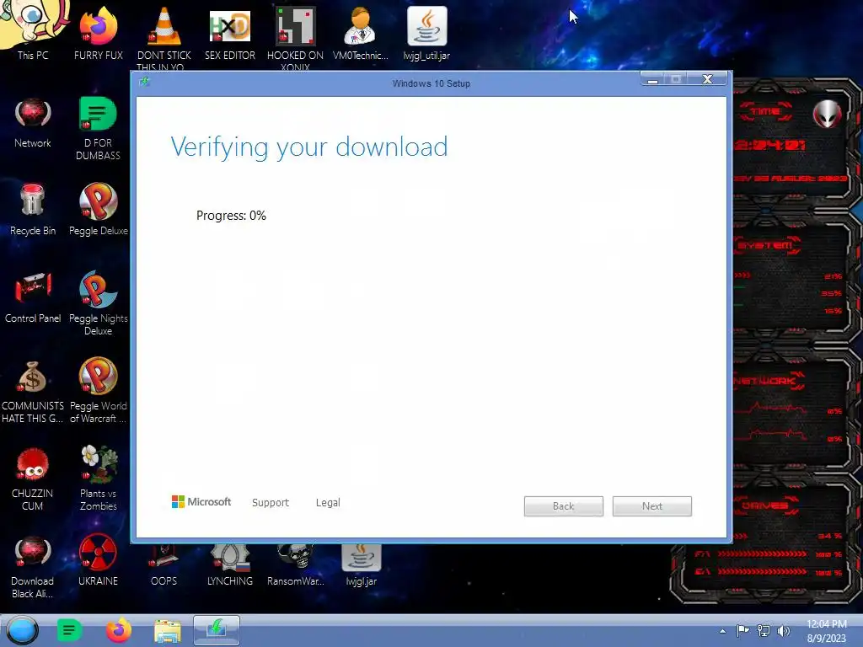Open the green notes app on taskbar
This screenshot has width=863, height=647.
69,630
